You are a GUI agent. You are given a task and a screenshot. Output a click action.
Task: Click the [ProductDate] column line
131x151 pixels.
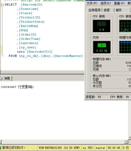32,22
